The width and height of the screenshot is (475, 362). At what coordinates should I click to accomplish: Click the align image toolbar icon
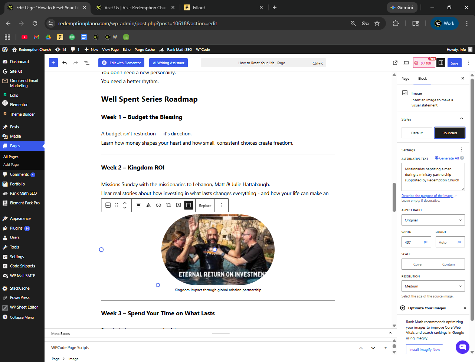coord(138,205)
